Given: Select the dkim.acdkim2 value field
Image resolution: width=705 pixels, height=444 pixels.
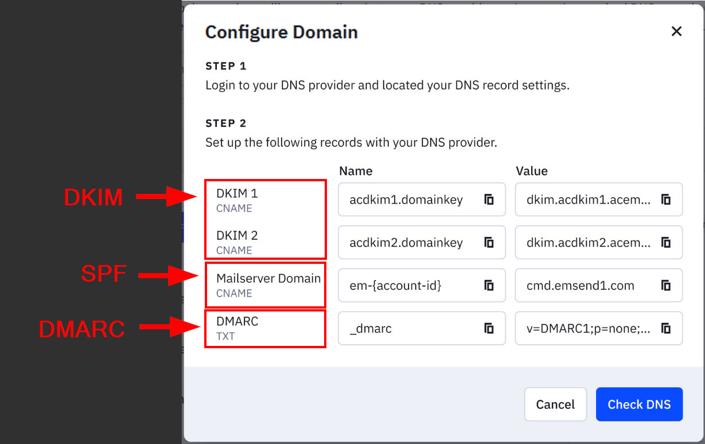Looking at the screenshot, I should tap(599, 243).
